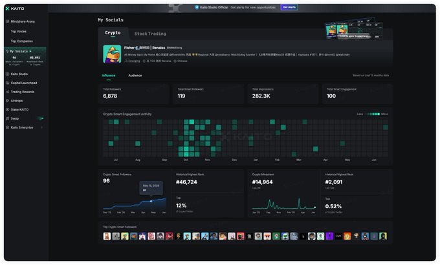Click the Kaito Studio Official banner link

[214, 7]
